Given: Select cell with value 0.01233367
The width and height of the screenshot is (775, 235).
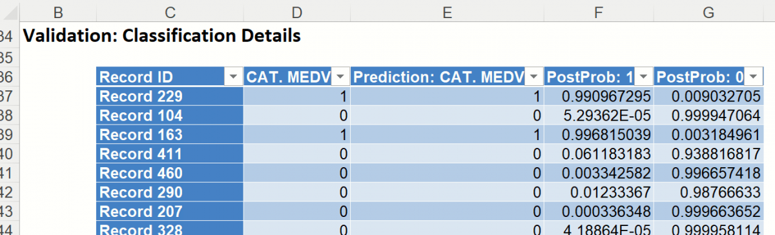Looking at the screenshot, I should point(599,192).
